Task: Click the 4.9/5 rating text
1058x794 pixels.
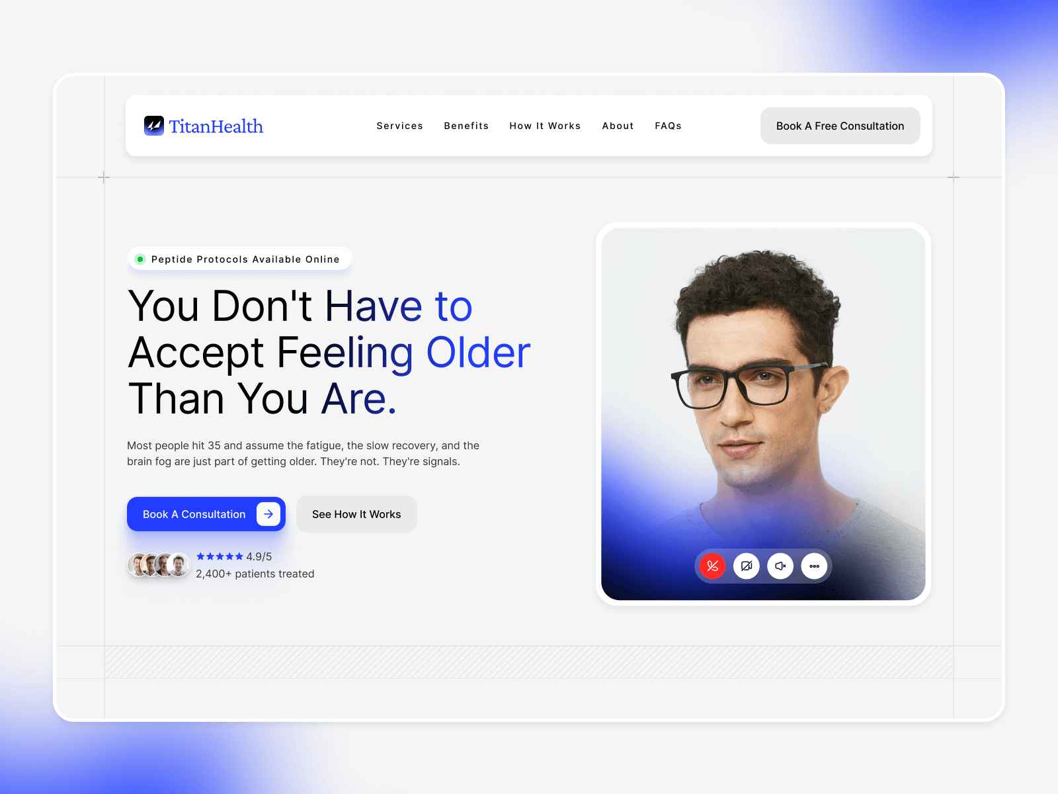Action: coord(259,556)
